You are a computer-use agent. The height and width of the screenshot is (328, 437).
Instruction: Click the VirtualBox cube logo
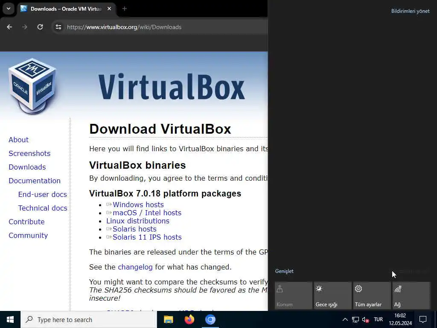[32, 86]
